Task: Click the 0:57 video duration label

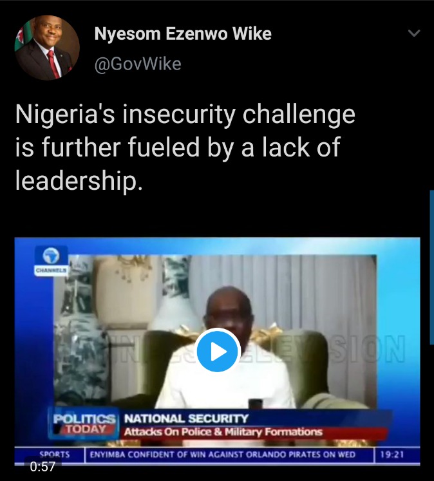Action: coord(42,467)
